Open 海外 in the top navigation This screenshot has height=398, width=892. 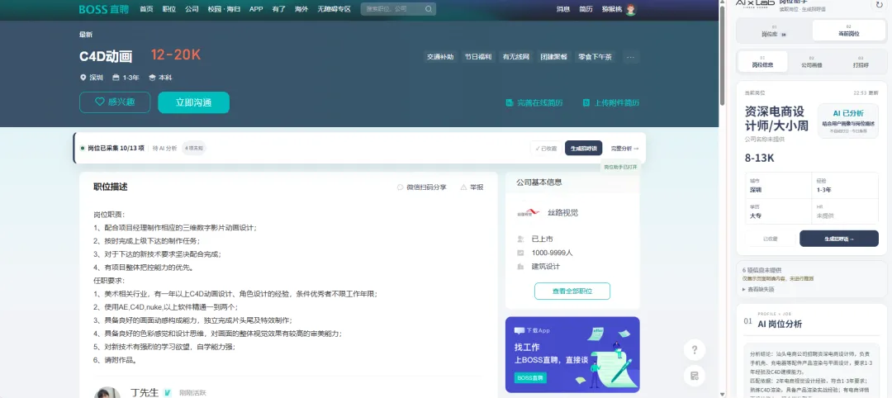pyautogui.click(x=301, y=9)
